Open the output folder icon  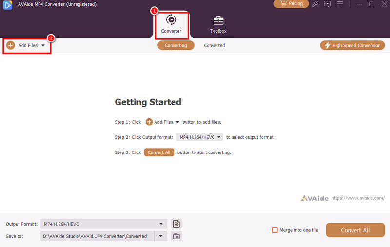(176, 236)
